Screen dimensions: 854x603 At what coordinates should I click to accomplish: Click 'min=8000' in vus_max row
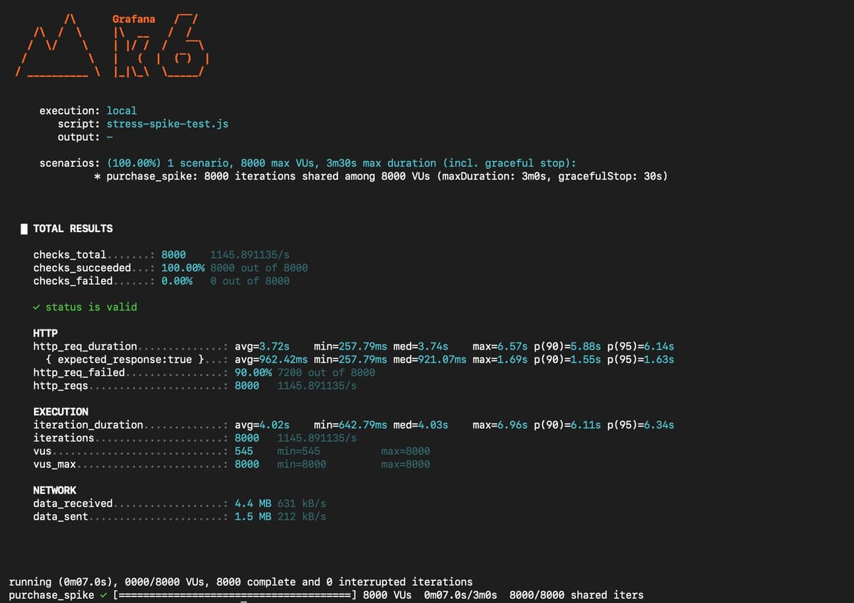[x=302, y=464]
